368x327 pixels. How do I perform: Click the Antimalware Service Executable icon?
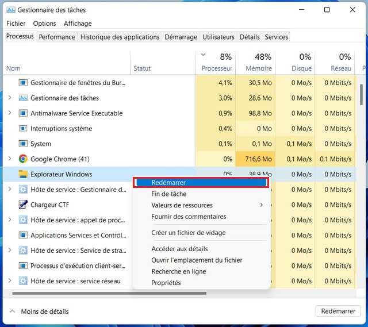[x=23, y=113]
